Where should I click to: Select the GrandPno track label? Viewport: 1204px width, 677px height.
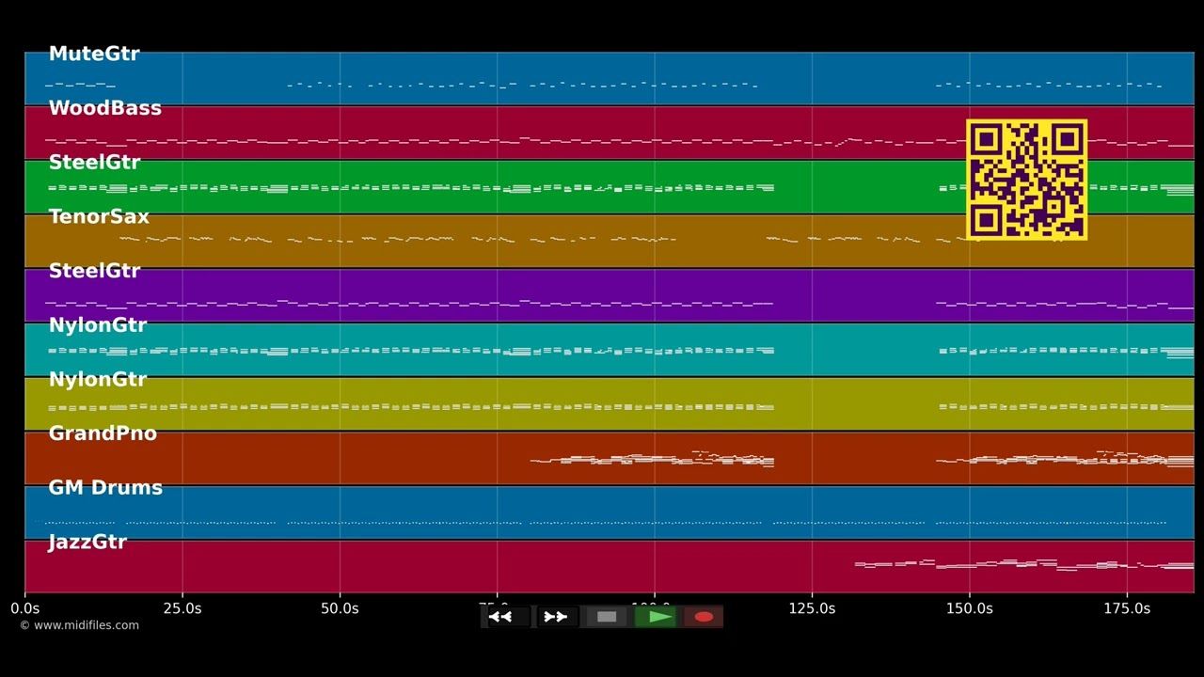coord(103,433)
